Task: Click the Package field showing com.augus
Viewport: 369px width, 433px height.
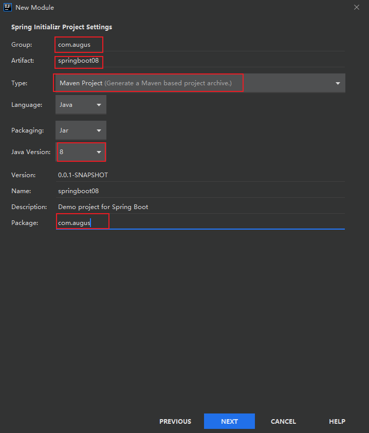Action: 82,222
